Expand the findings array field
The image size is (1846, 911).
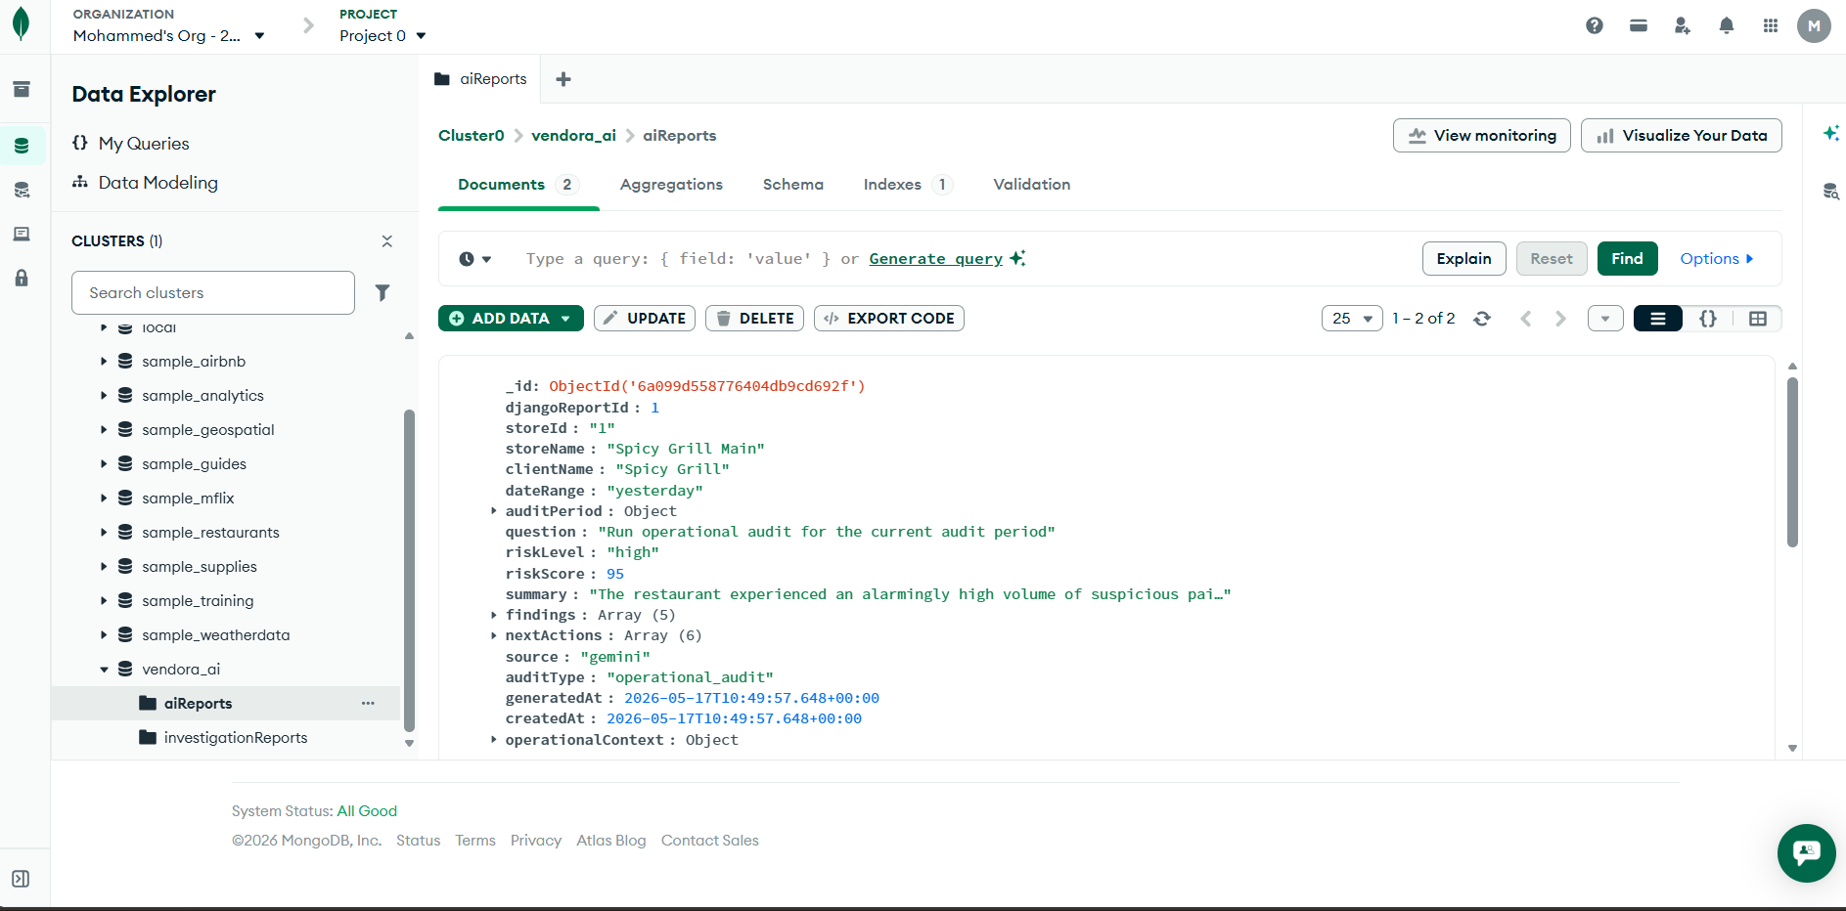coord(494,615)
